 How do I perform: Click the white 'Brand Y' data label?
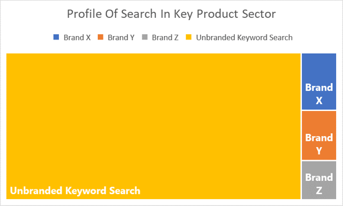[x=319, y=144]
